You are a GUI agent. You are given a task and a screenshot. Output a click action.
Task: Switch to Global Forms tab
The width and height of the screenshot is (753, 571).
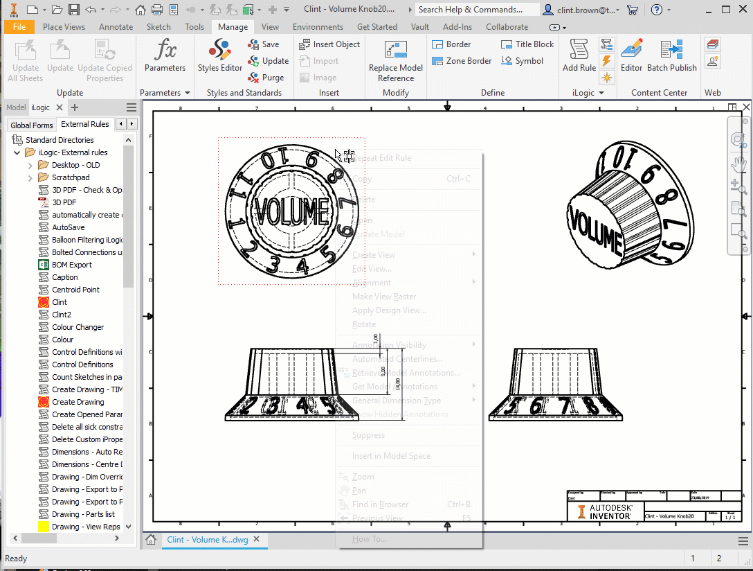[32, 125]
